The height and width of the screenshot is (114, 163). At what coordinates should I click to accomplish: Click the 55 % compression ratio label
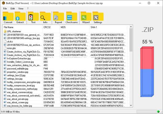(147, 42)
